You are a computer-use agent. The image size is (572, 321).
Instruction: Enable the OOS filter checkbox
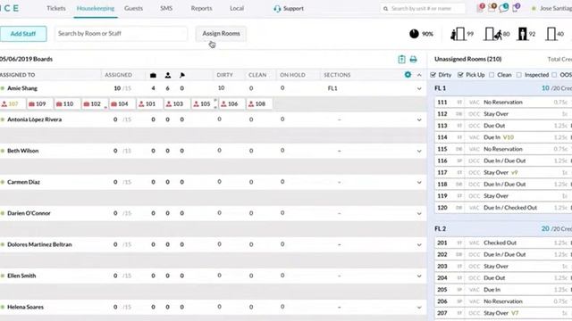pyautogui.click(x=554, y=75)
